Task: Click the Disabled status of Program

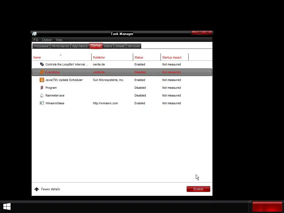Action: [x=140, y=88]
